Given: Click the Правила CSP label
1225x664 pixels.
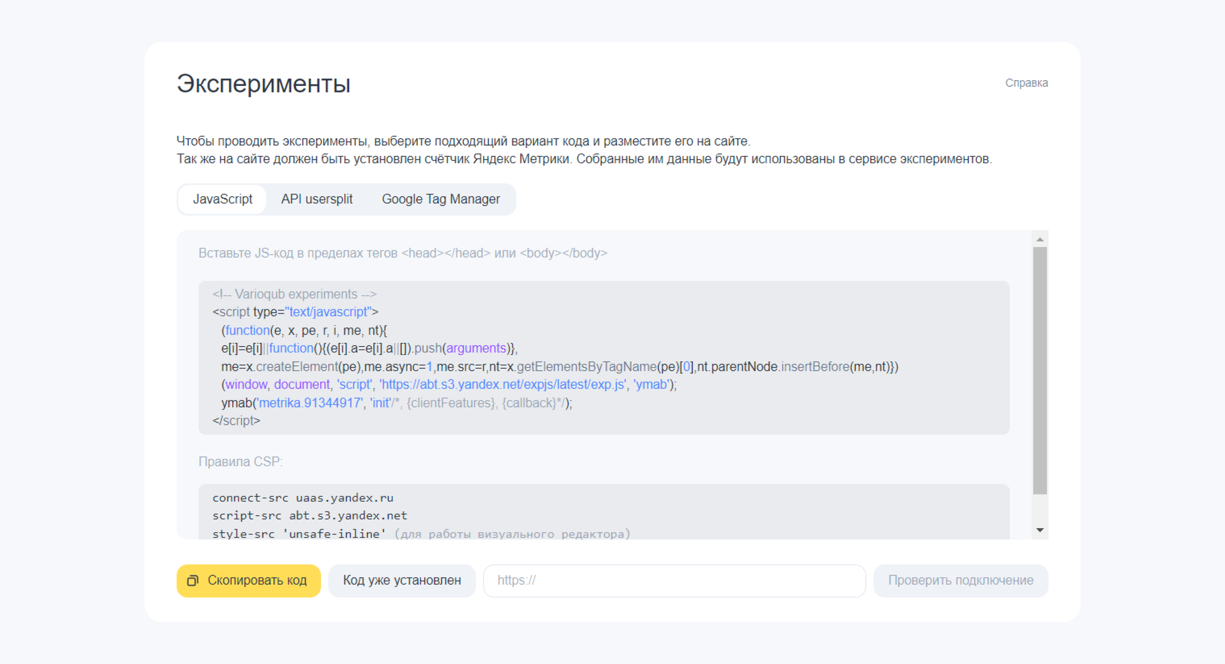Looking at the screenshot, I should (x=241, y=462).
